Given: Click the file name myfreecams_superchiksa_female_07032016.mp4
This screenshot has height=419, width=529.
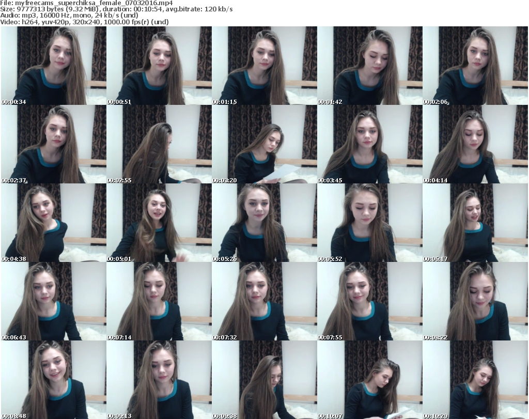Looking at the screenshot, I should 94,3.
